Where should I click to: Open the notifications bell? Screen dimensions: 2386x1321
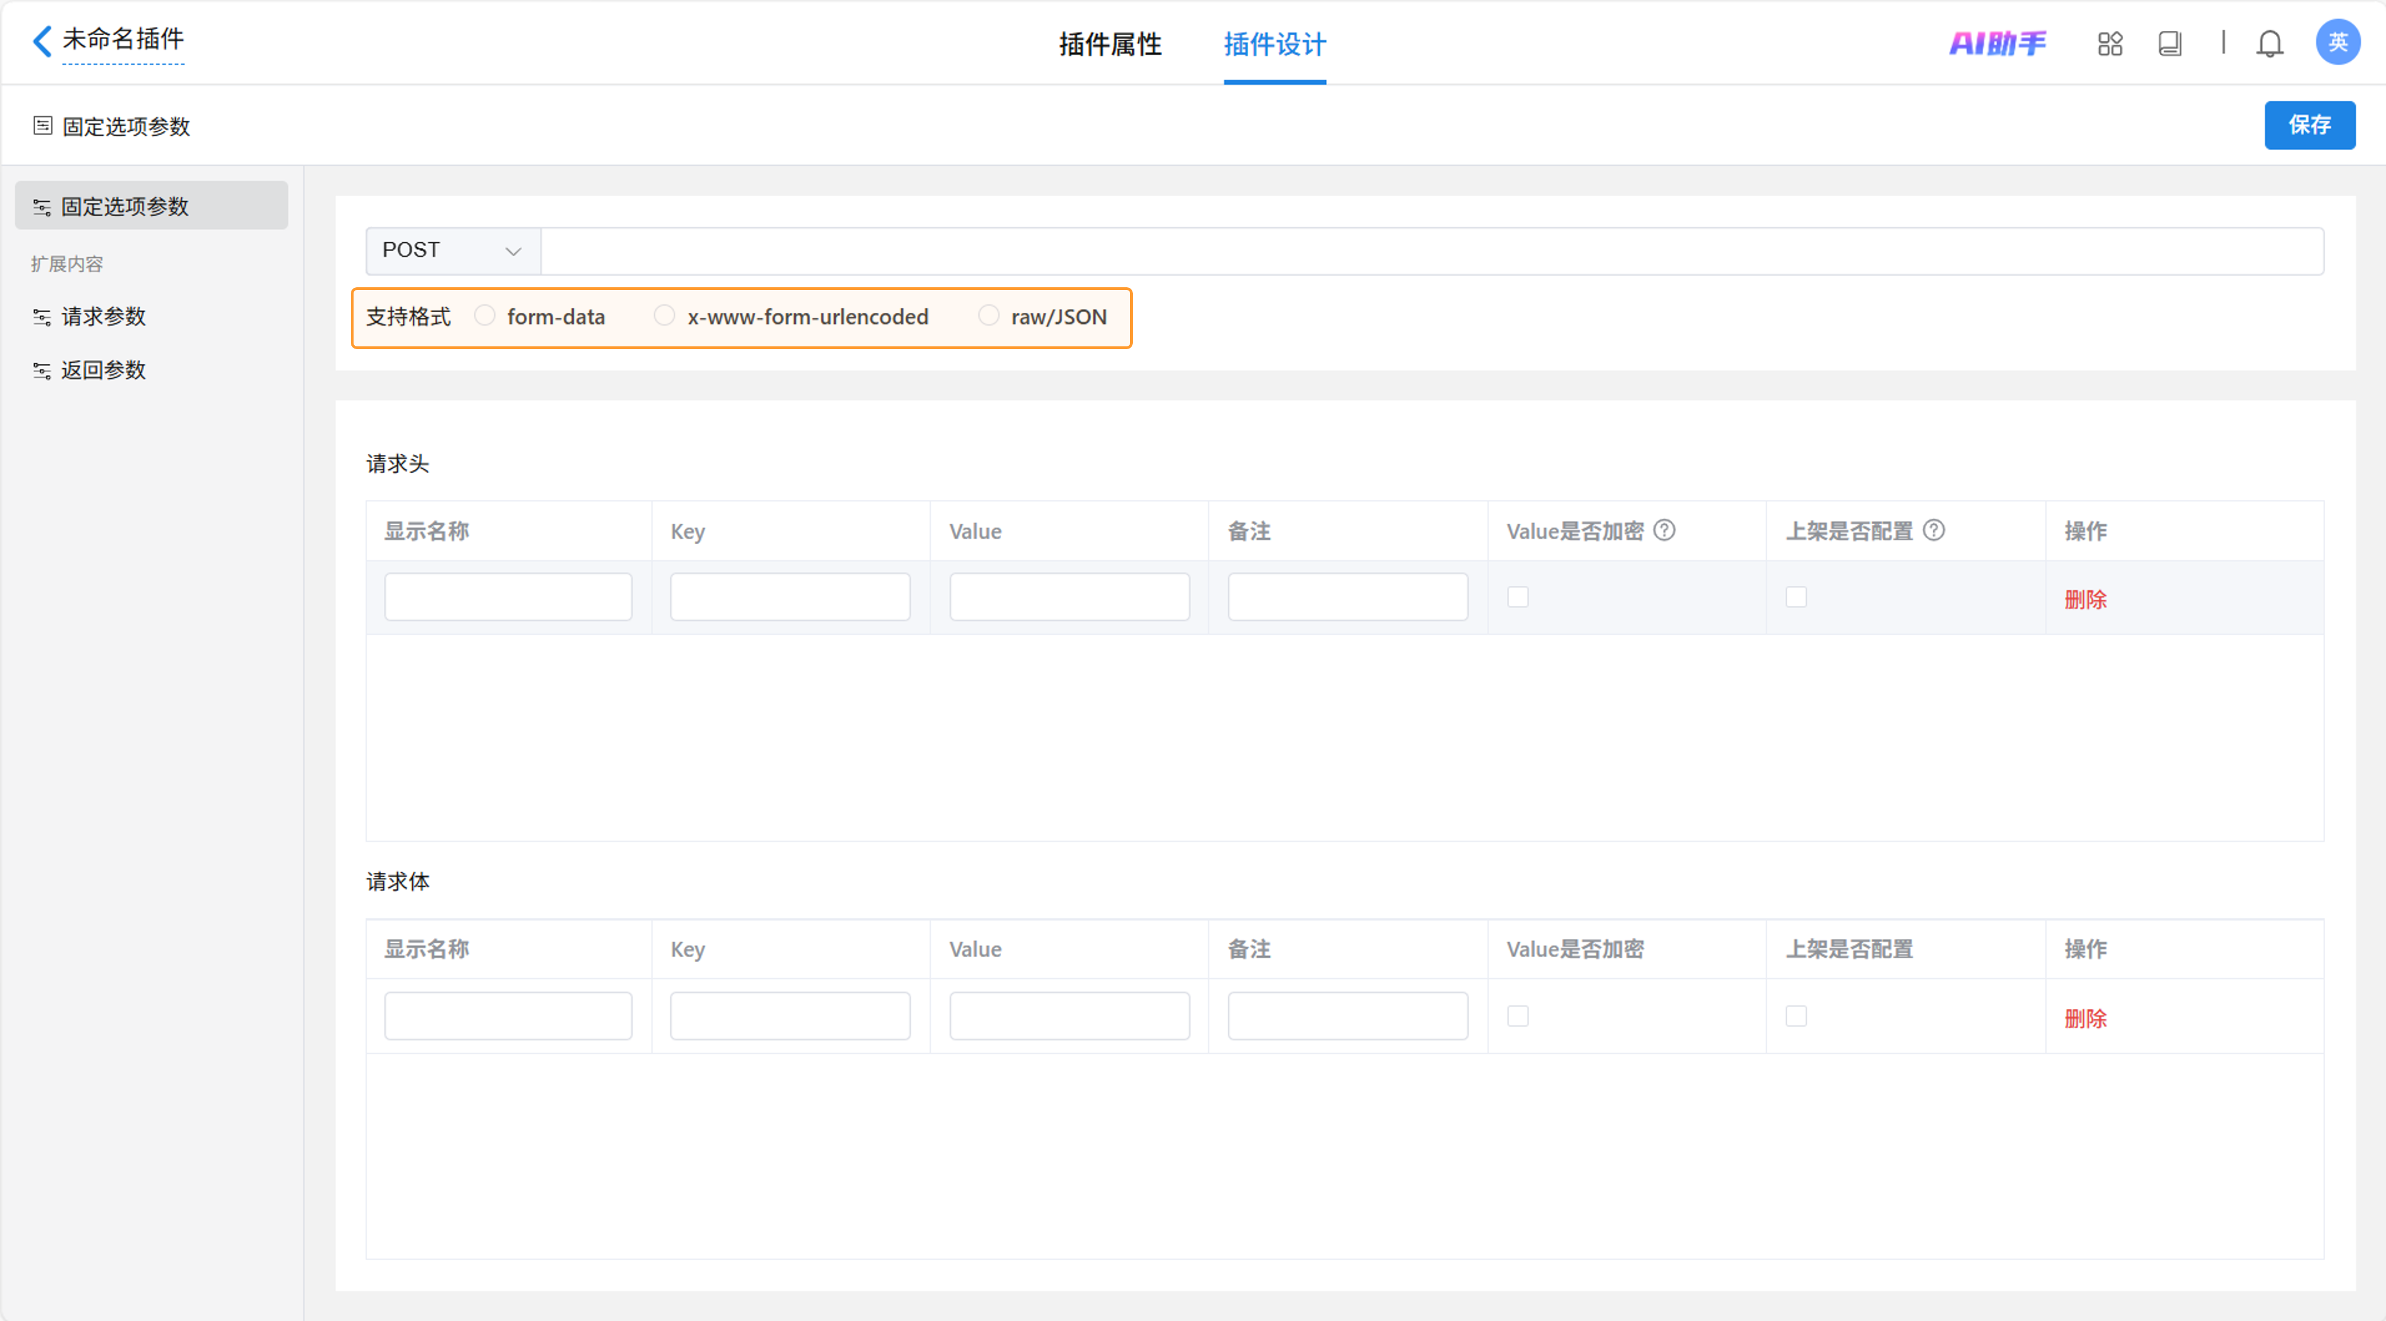click(x=2268, y=43)
